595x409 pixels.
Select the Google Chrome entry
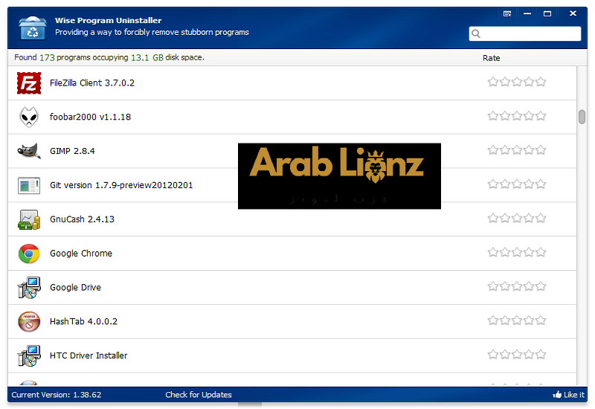(292, 254)
